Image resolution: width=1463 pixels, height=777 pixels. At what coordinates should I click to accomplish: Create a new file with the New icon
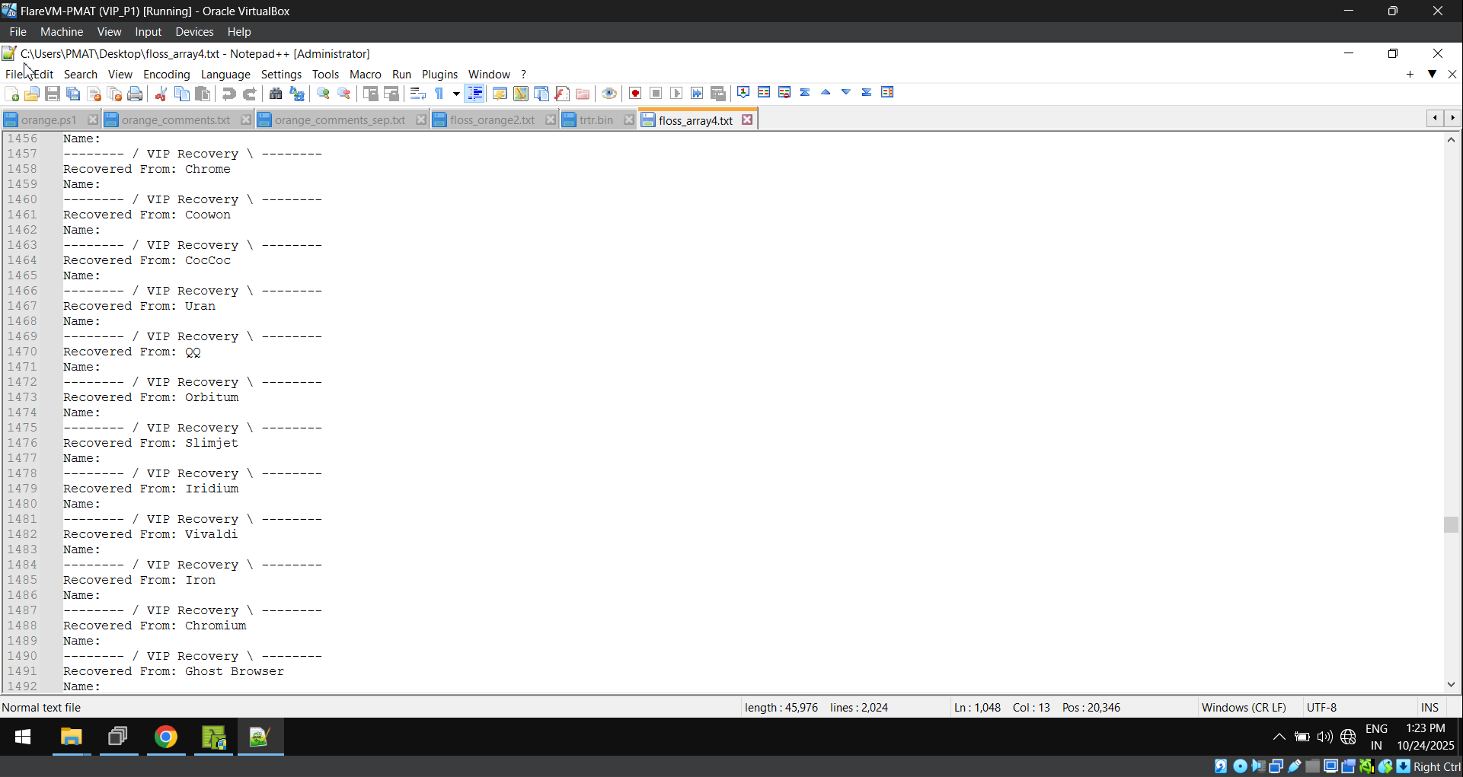11,93
